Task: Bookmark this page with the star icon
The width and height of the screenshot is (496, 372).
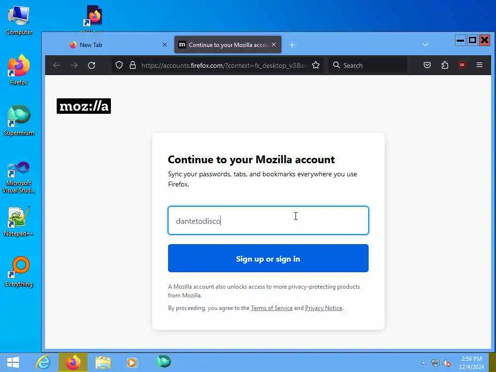Action: click(x=316, y=65)
